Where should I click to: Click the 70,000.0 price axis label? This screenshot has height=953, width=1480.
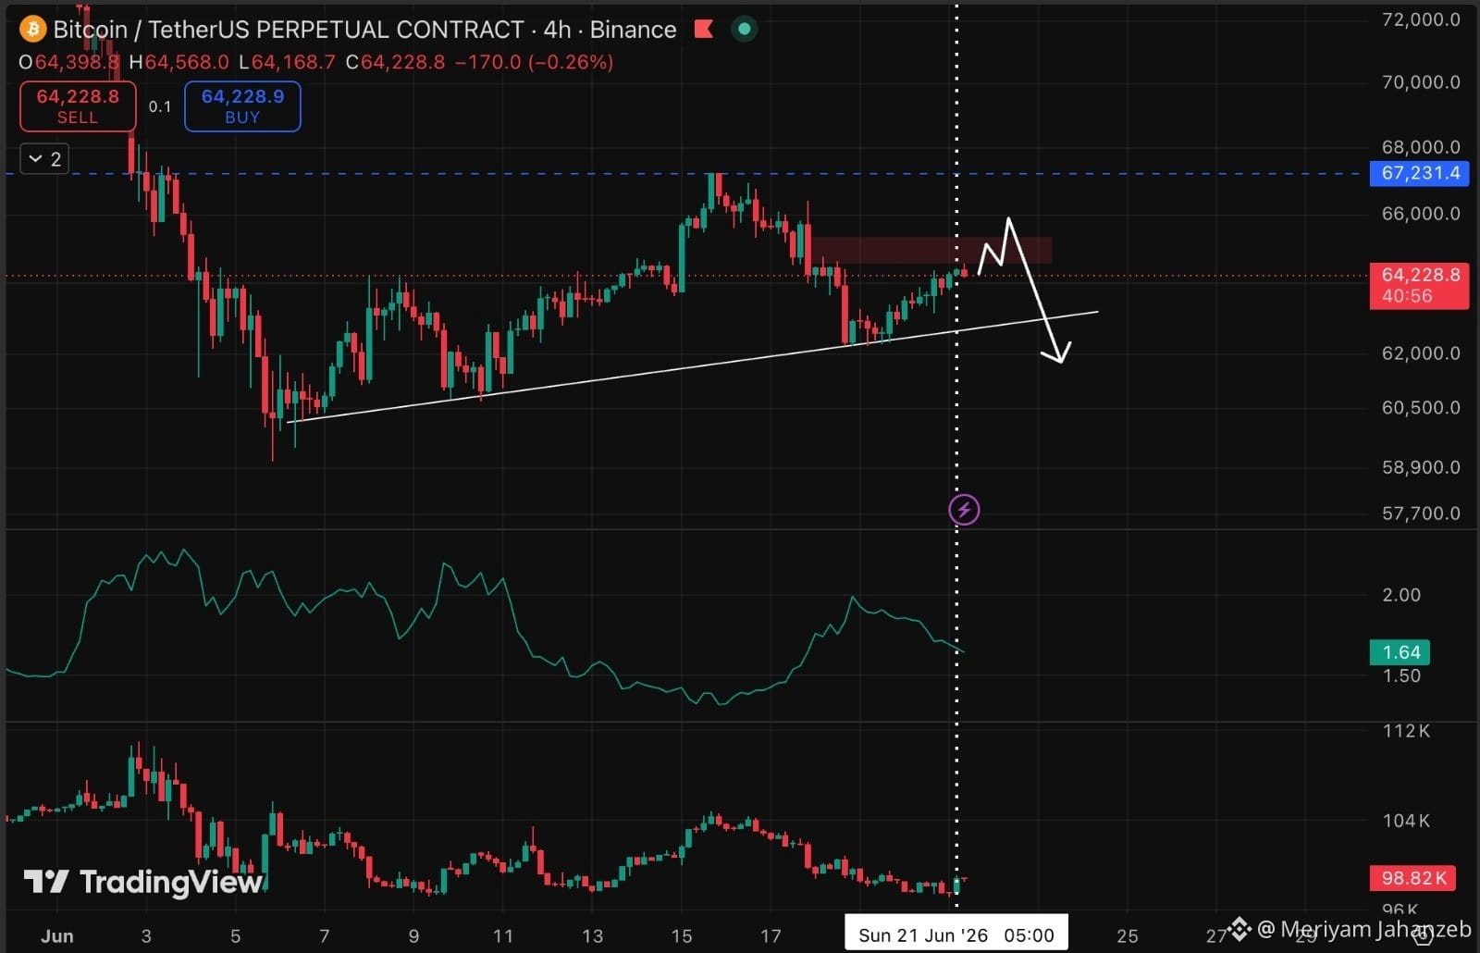1421,82
